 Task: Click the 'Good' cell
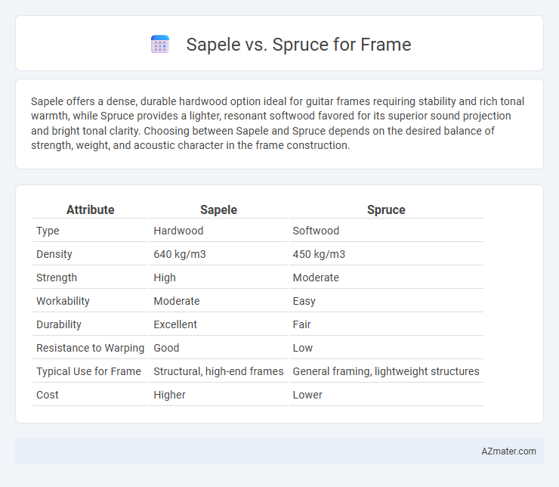click(166, 348)
